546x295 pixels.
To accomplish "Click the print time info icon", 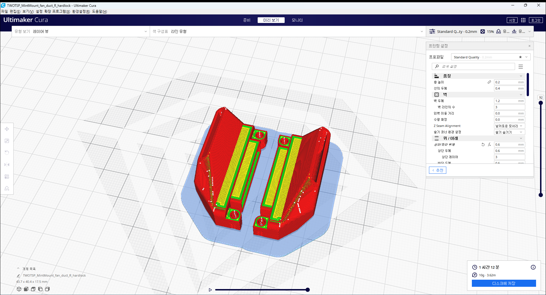I will click(533, 267).
